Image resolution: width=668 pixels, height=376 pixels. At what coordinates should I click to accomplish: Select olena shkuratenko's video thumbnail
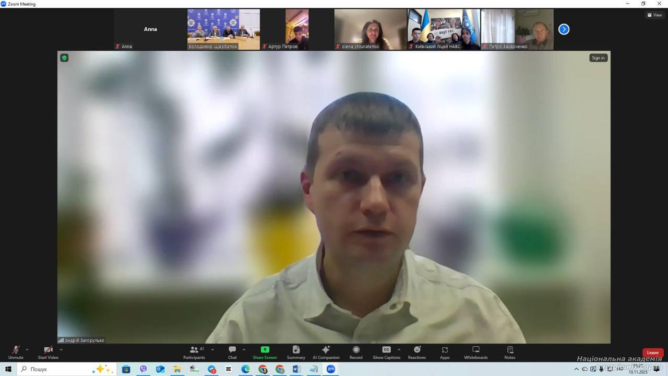click(x=371, y=29)
